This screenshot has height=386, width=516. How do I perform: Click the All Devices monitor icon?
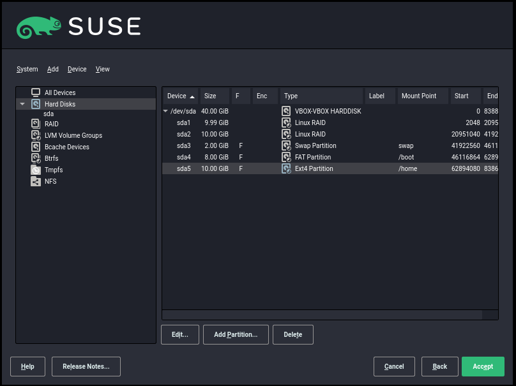click(x=36, y=93)
